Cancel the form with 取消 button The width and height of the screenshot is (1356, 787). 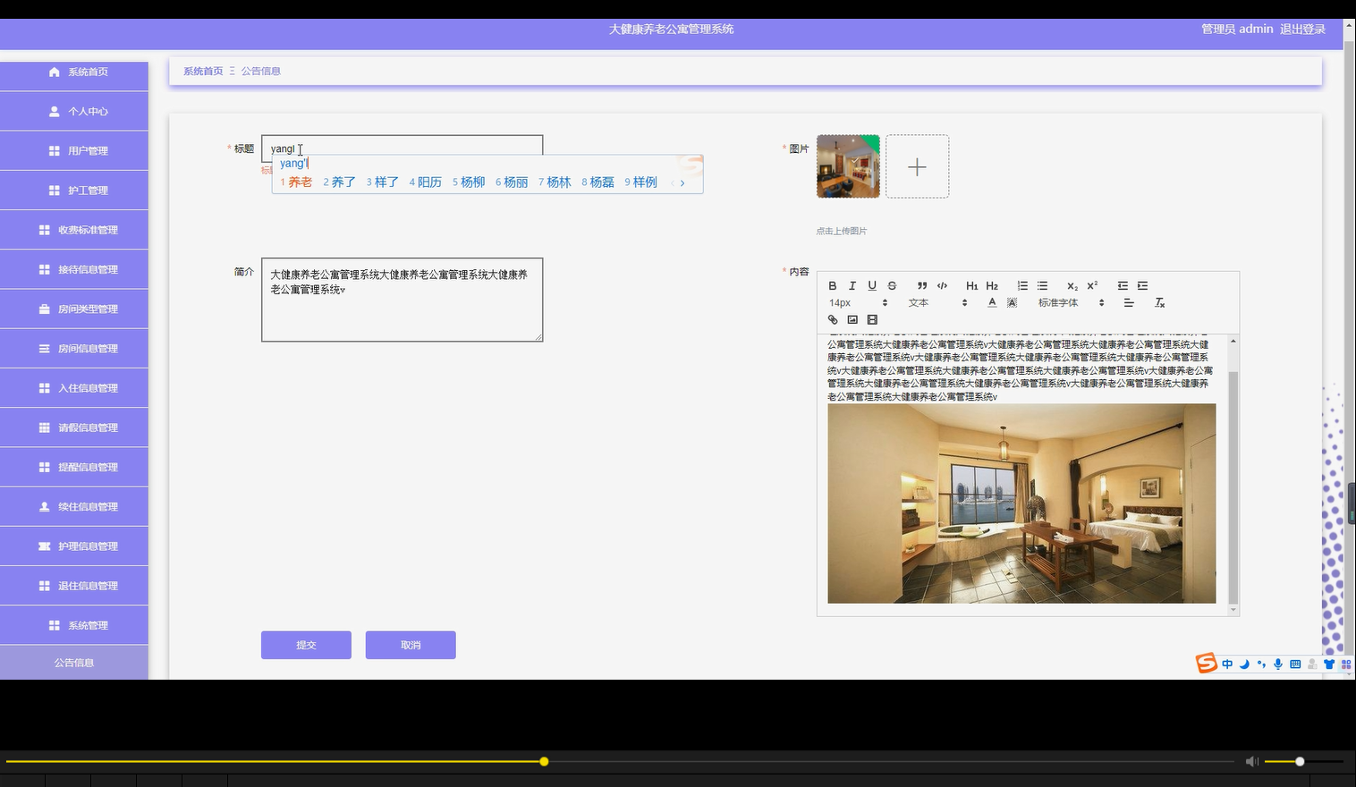(x=411, y=645)
